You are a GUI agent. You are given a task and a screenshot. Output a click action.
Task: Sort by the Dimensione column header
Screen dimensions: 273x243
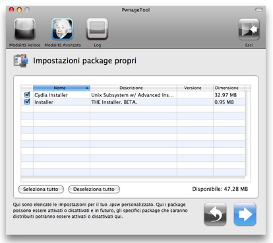pos(229,88)
